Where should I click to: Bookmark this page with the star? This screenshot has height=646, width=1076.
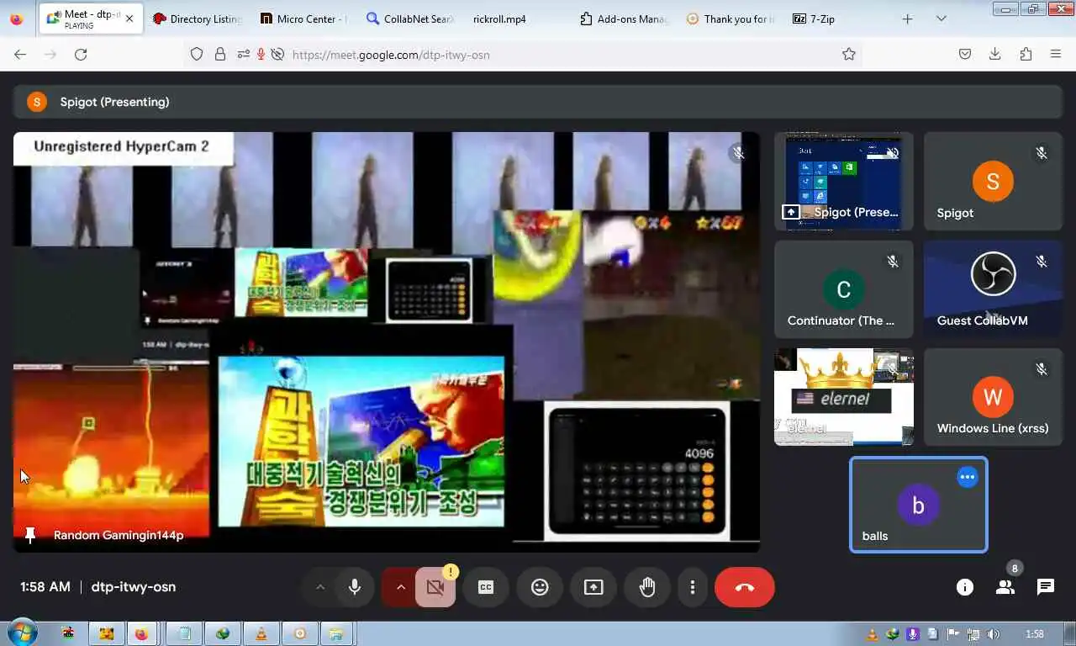(849, 54)
